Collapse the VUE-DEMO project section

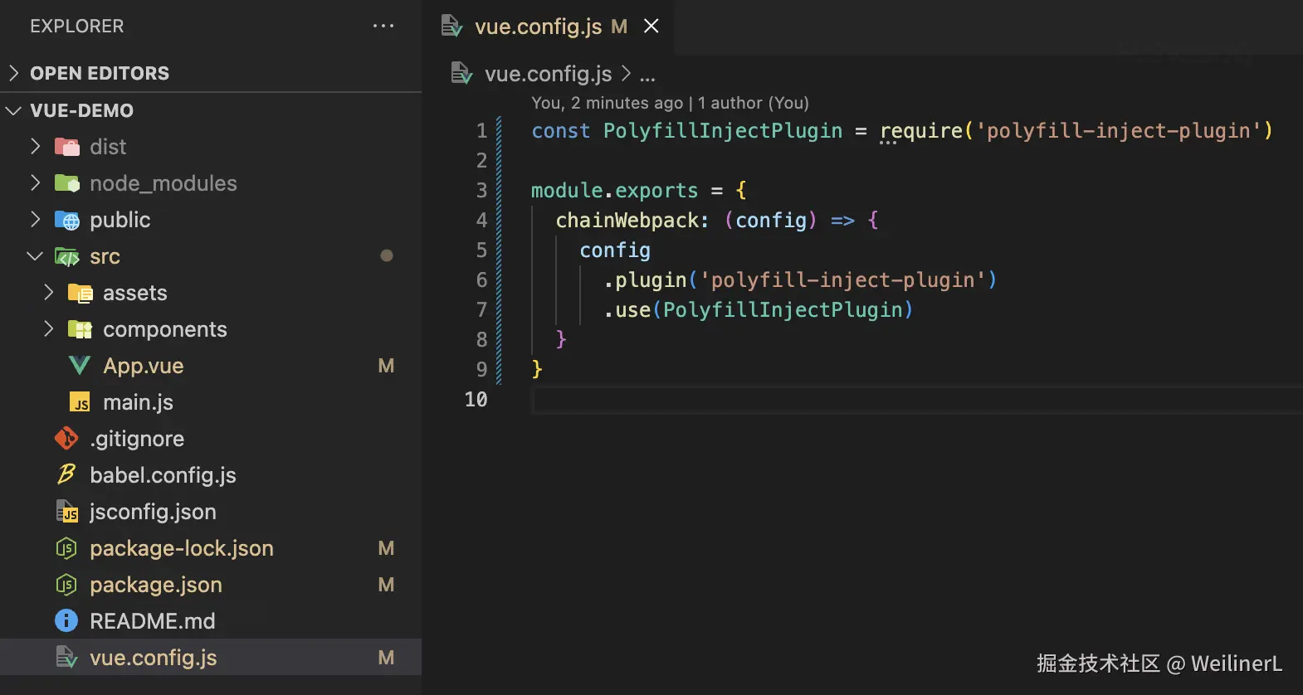pos(13,110)
